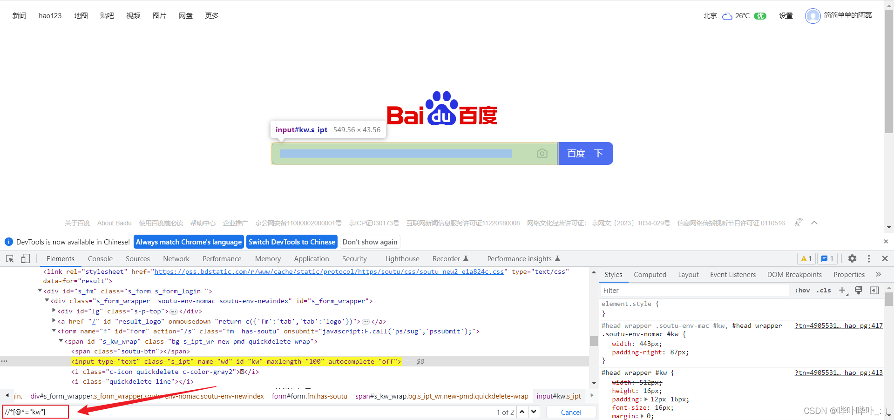
Task: Click the footer collapse up chevron
Action: point(814,223)
